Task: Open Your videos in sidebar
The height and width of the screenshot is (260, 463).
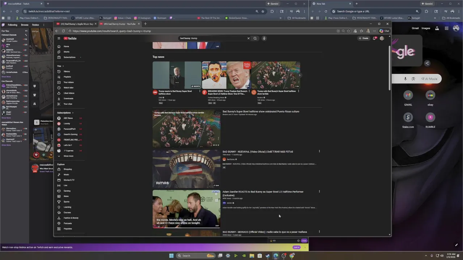Action: [x=69, y=82]
